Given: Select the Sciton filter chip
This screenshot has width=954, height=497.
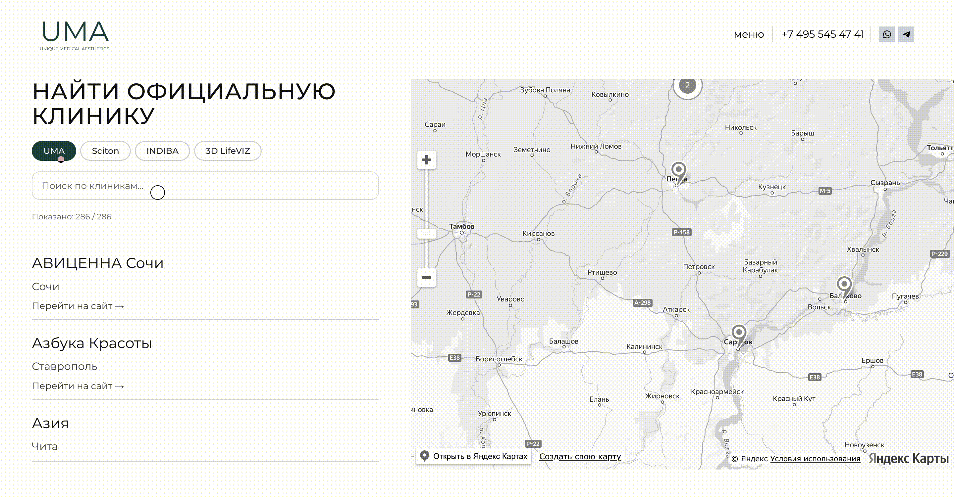Looking at the screenshot, I should coord(106,151).
